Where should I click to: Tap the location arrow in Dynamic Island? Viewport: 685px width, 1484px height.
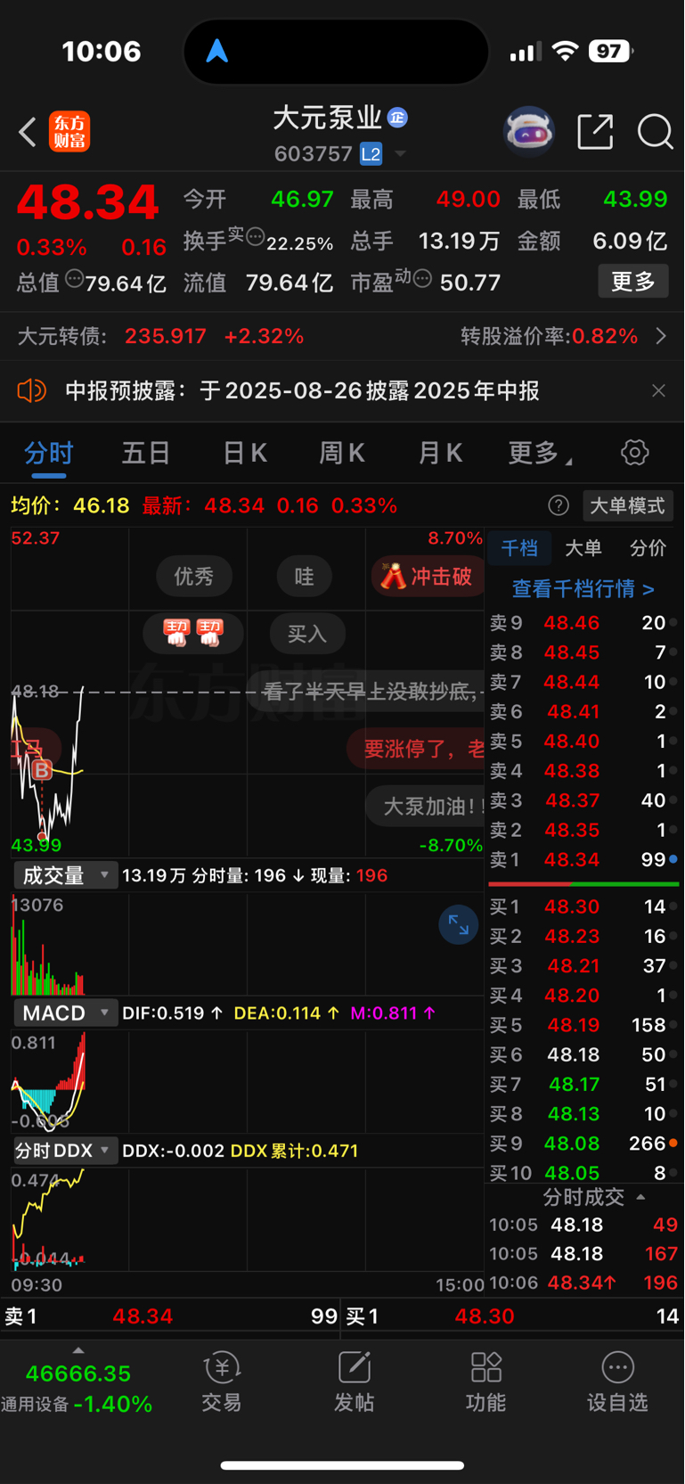coord(216,51)
